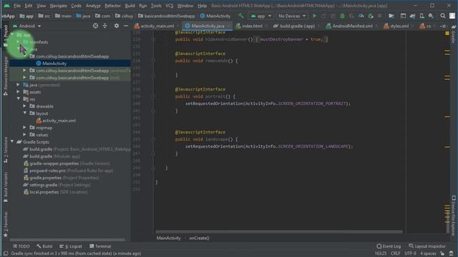The image size is (458, 257).
Task: Open the app run configuration dropdown
Action: pos(261,16)
